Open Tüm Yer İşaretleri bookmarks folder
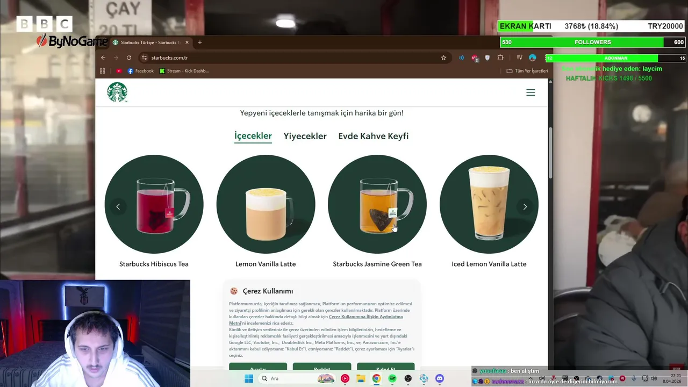Viewport: 688px width, 387px height. pyautogui.click(x=527, y=71)
